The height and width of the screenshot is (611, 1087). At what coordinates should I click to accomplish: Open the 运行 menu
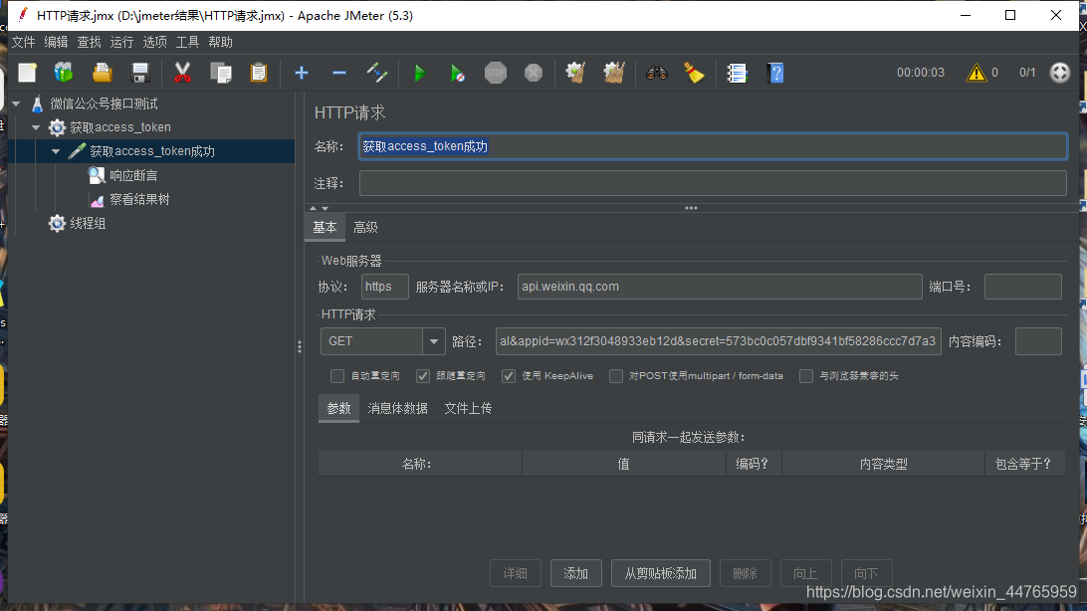click(x=121, y=42)
